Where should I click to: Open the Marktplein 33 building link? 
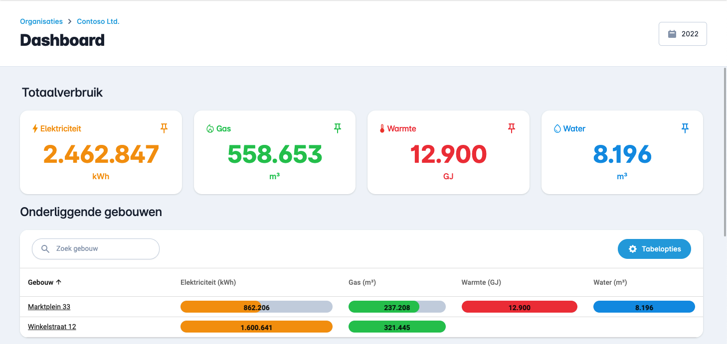coord(49,307)
